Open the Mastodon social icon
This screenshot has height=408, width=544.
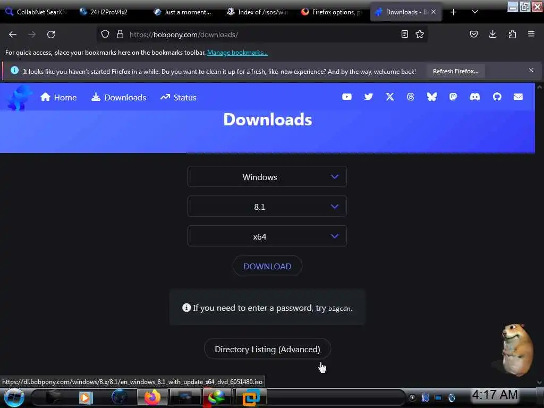coord(453,97)
